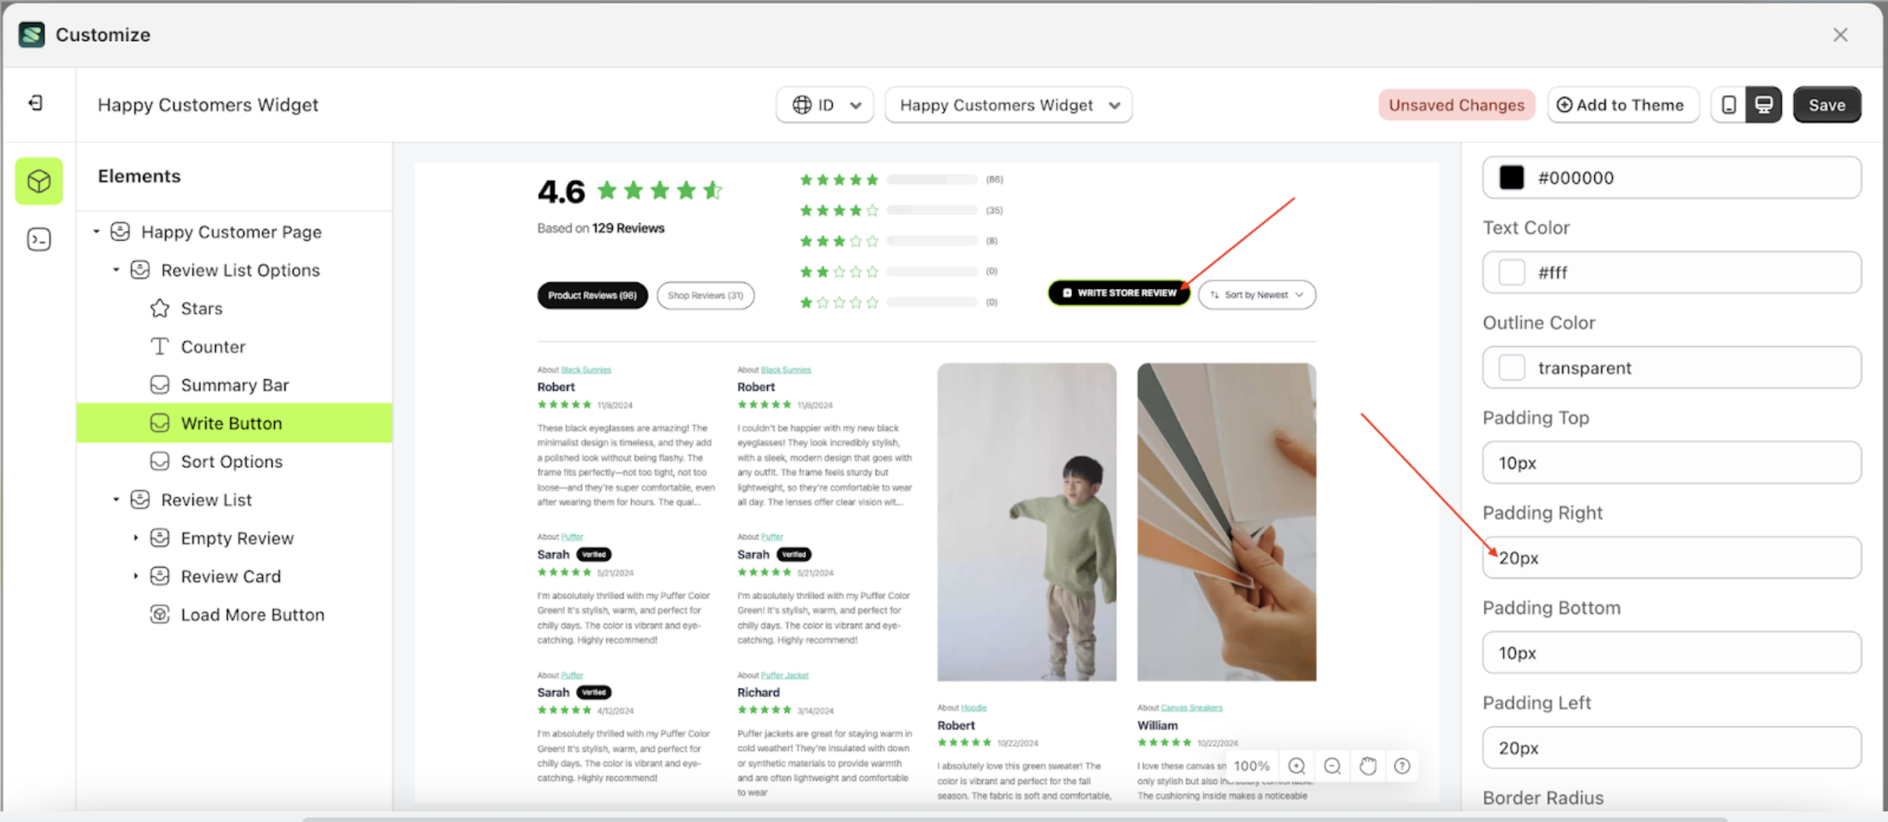Click the black #000000 color swatch
The height and width of the screenshot is (822, 1888).
1511,178
